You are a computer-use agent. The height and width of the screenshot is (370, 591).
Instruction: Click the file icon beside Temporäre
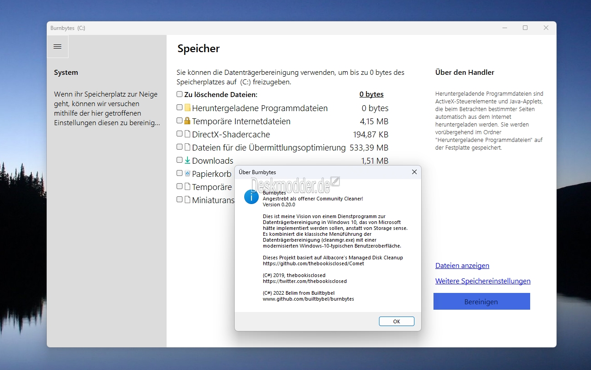coord(187,186)
